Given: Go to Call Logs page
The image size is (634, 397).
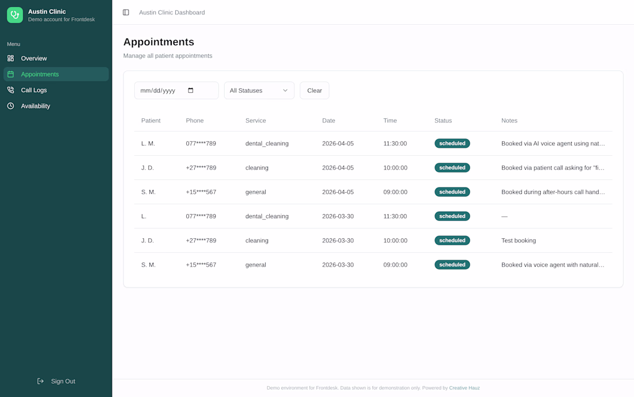Looking at the screenshot, I should click(56, 90).
